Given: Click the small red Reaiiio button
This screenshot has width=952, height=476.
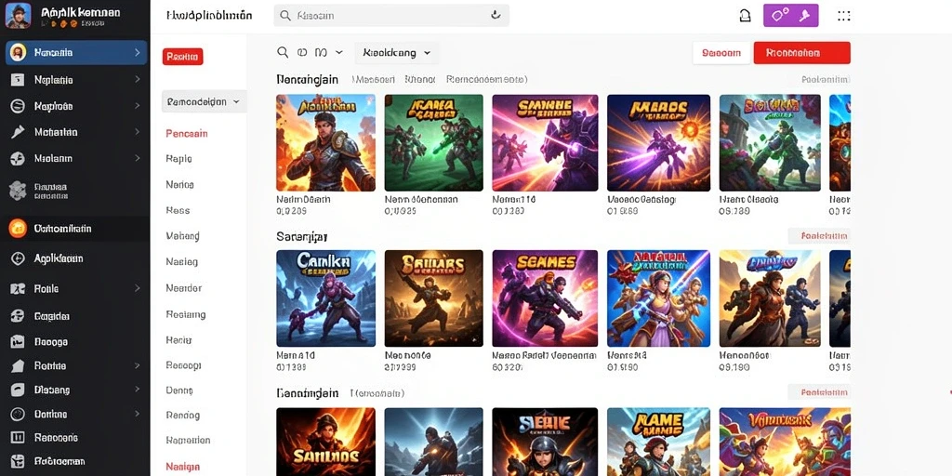Looking at the screenshot, I should [x=183, y=57].
